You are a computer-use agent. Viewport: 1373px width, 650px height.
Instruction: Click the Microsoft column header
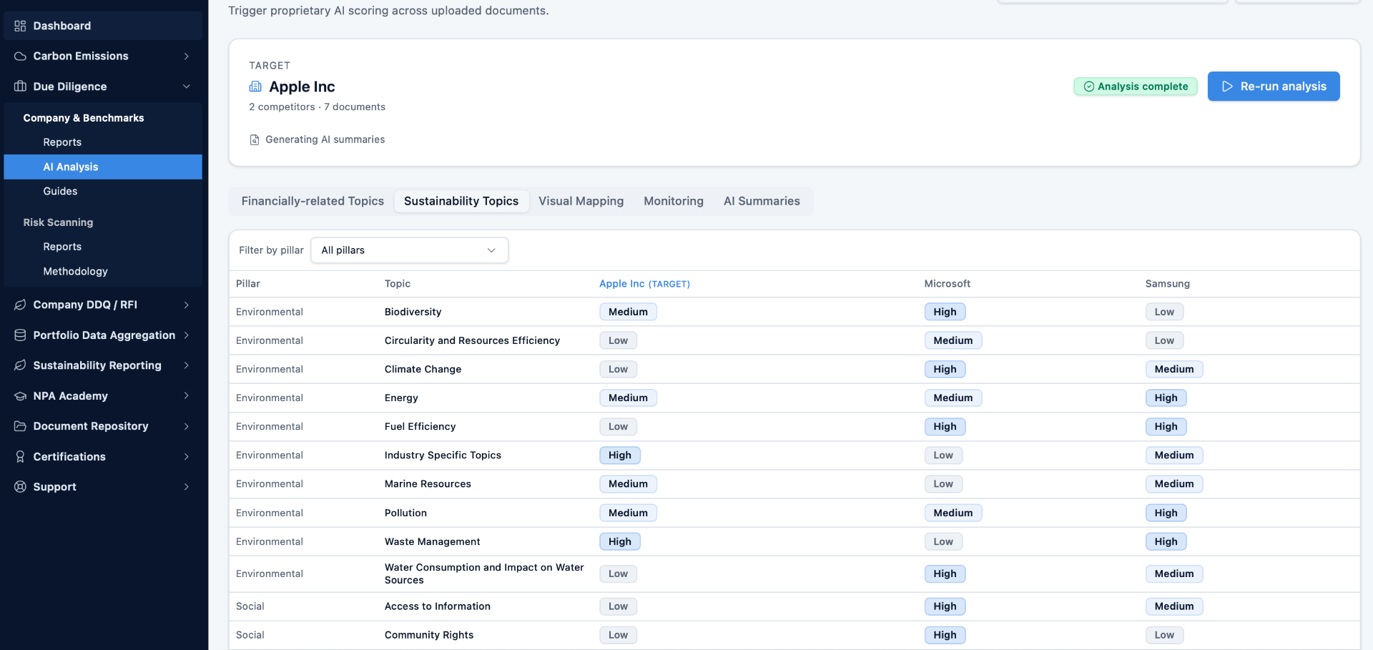948,284
